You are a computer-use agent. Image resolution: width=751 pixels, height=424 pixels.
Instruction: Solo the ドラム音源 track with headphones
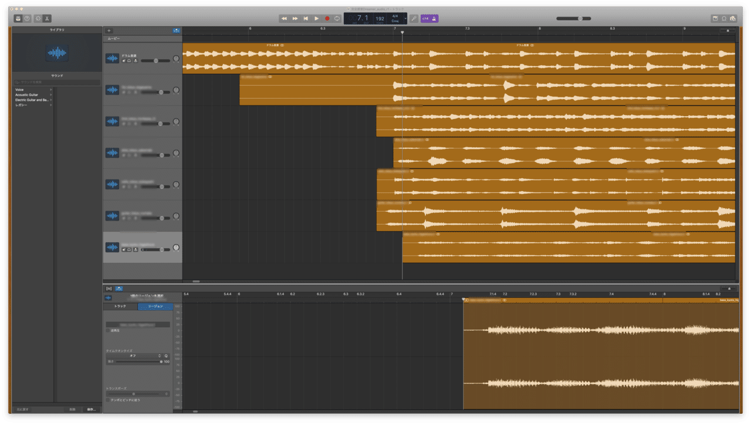(x=130, y=60)
